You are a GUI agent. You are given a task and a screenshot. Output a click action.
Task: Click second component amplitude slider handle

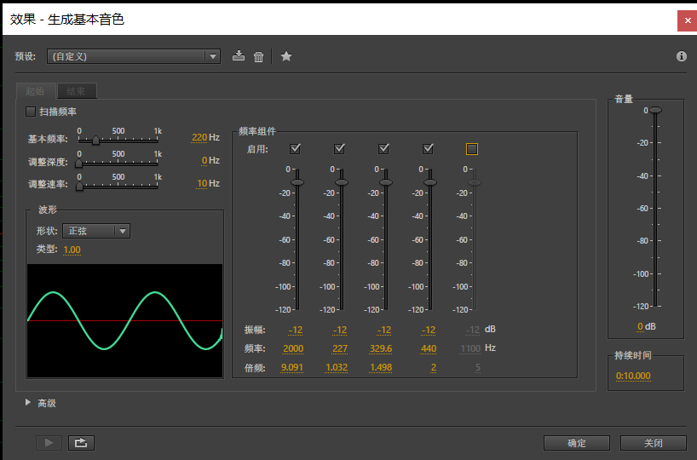pyautogui.click(x=342, y=182)
